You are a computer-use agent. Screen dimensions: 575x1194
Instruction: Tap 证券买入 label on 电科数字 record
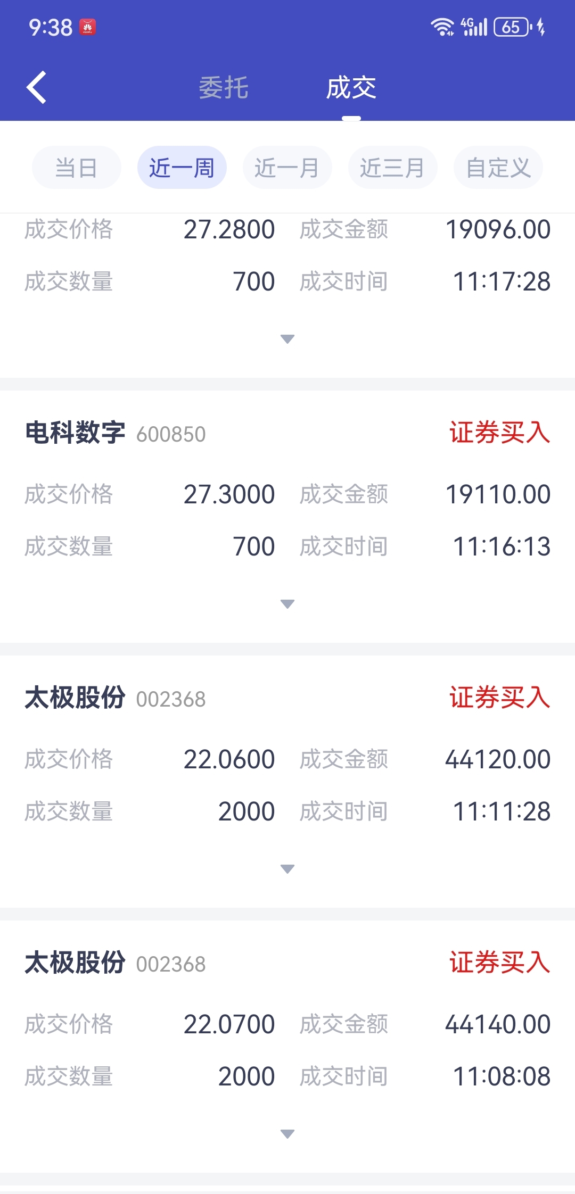499,432
